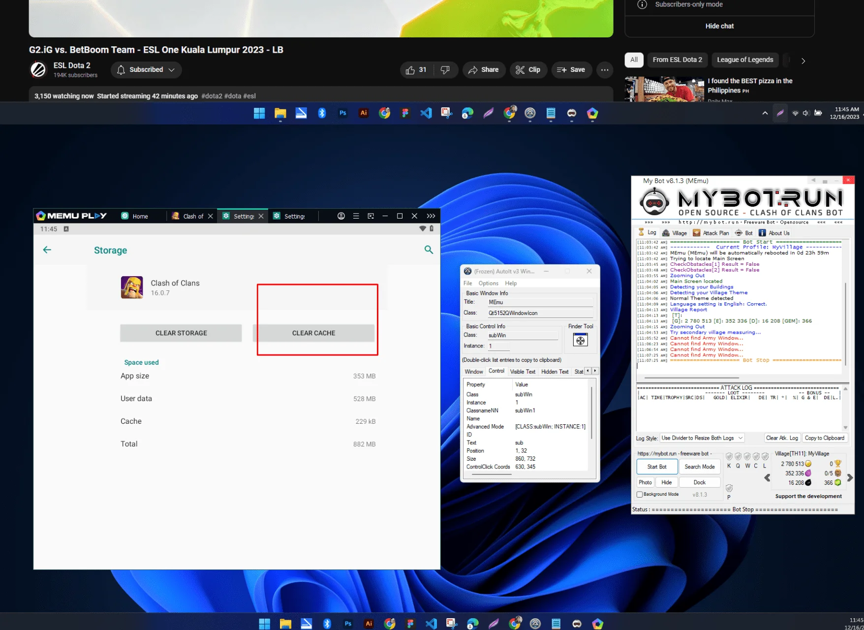Expand the Subscribed notification dropdown
The width and height of the screenshot is (864, 630).
pyautogui.click(x=172, y=70)
